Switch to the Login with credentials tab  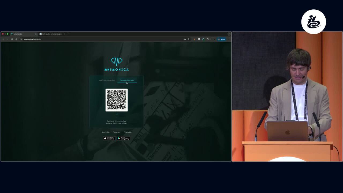point(107,80)
